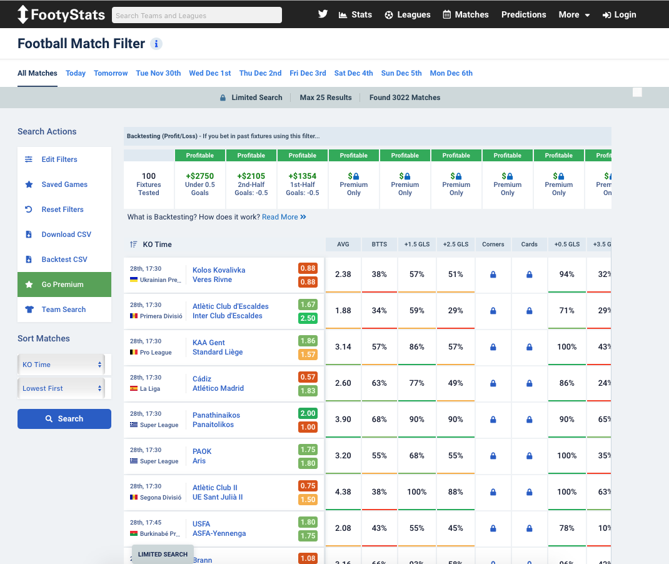The image size is (669, 564).
Task: Open the Leagues menu in navbar
Action: point(408,14)
